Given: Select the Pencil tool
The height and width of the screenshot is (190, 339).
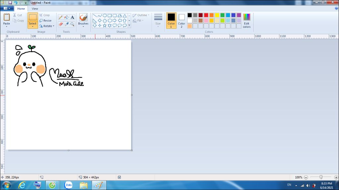Looking at the screenshot, I should (x=61, y=17).
